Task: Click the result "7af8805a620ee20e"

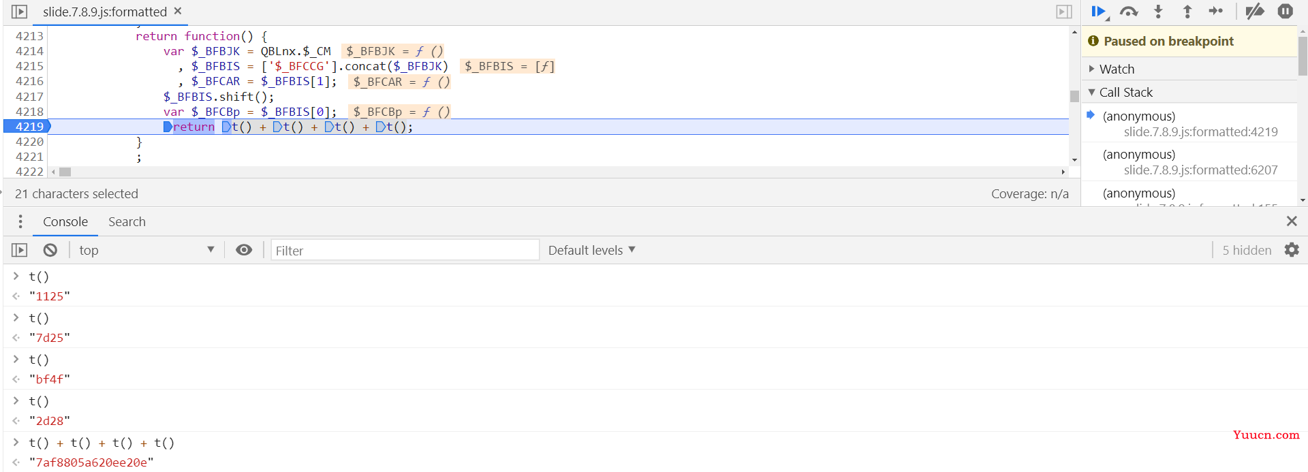Action: (91, 462)
